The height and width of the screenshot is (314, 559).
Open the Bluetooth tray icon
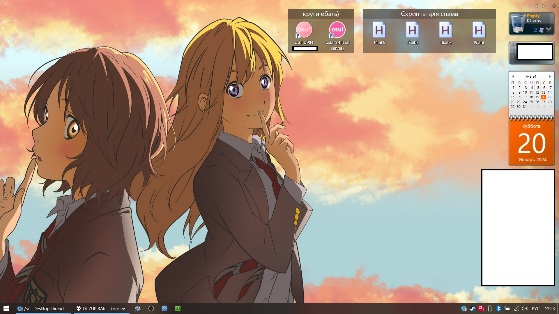[x=498, y=308]
